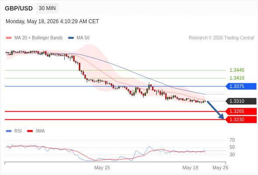The width and height of the screenshot is (258, 175).
Task: Click the MA 50 legend label
Action: [83, 38]
